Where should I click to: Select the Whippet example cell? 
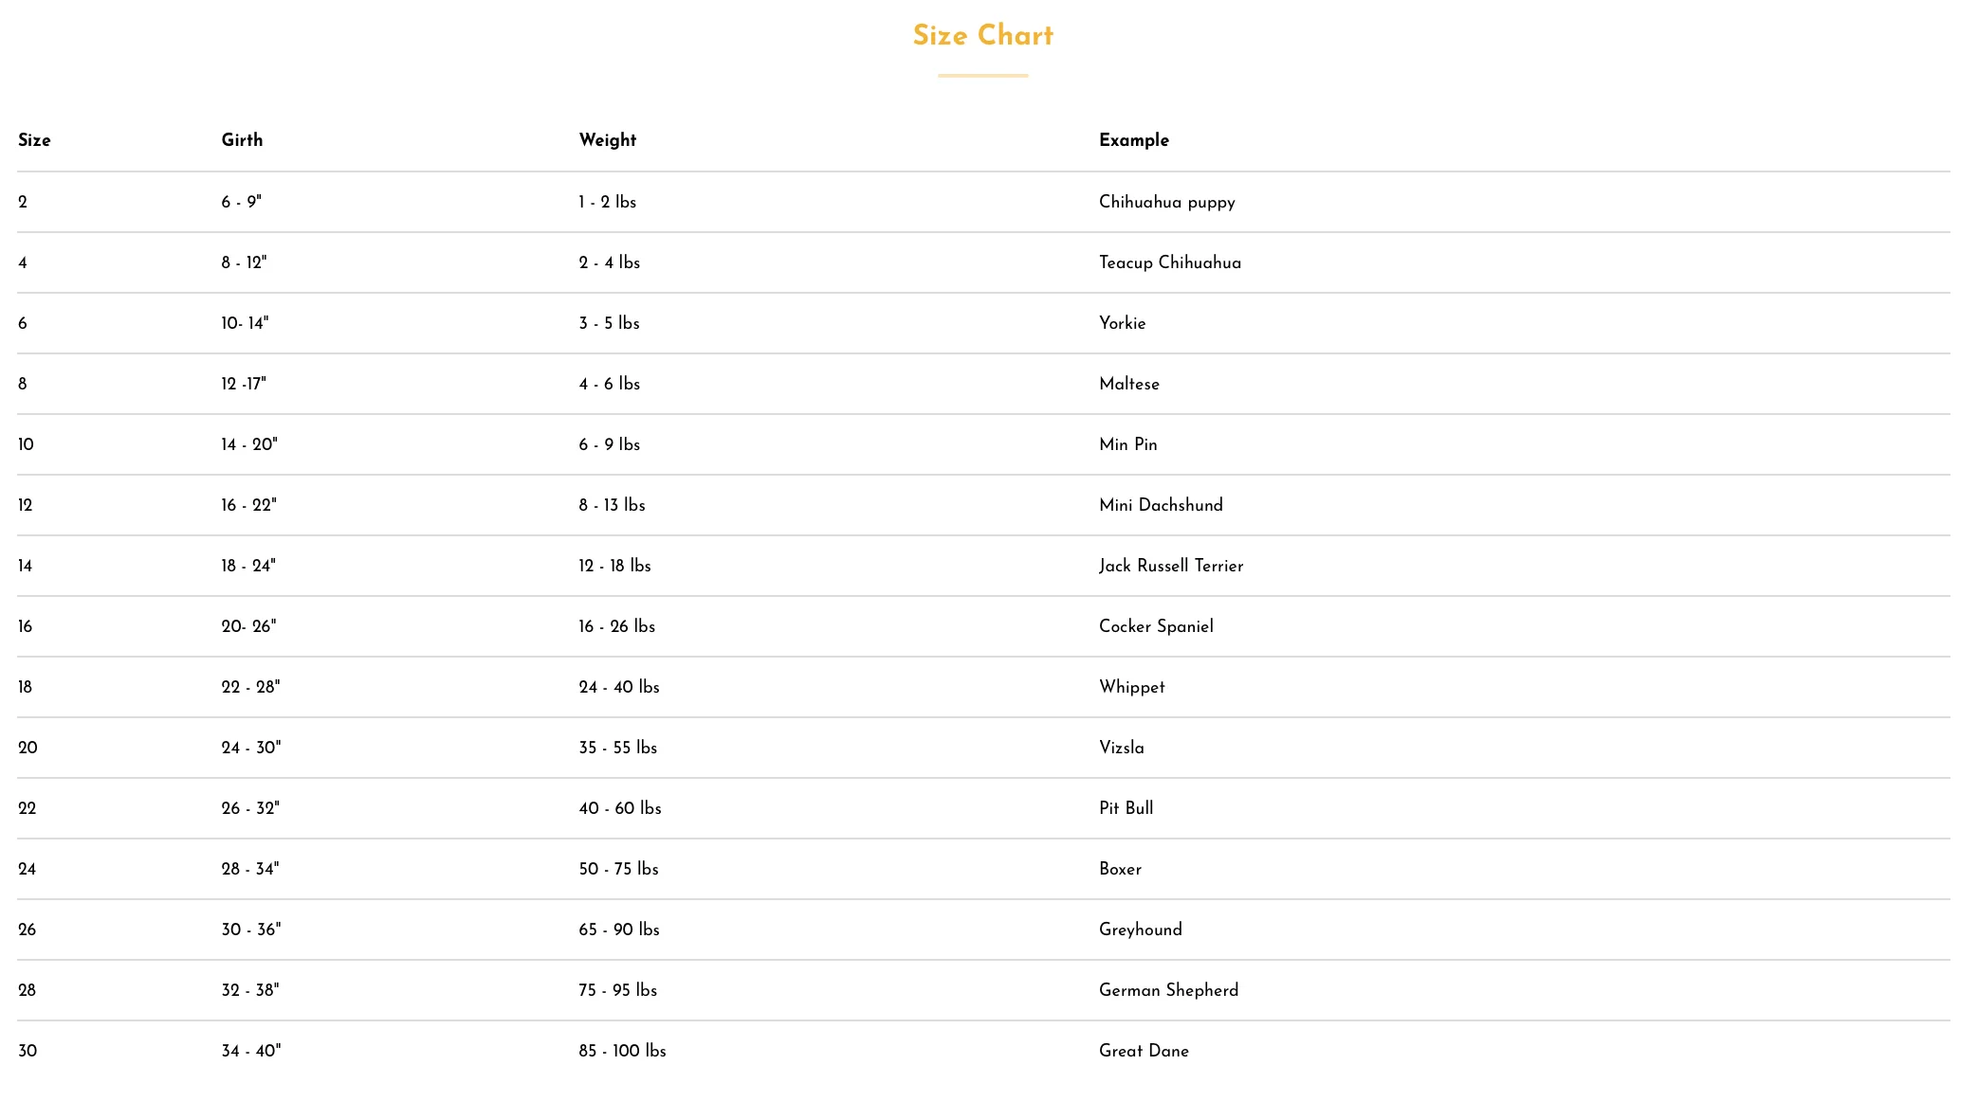point(1131,687)
